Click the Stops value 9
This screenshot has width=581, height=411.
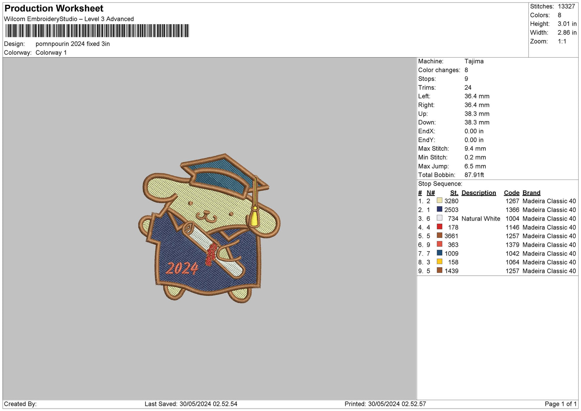point(466,79)
